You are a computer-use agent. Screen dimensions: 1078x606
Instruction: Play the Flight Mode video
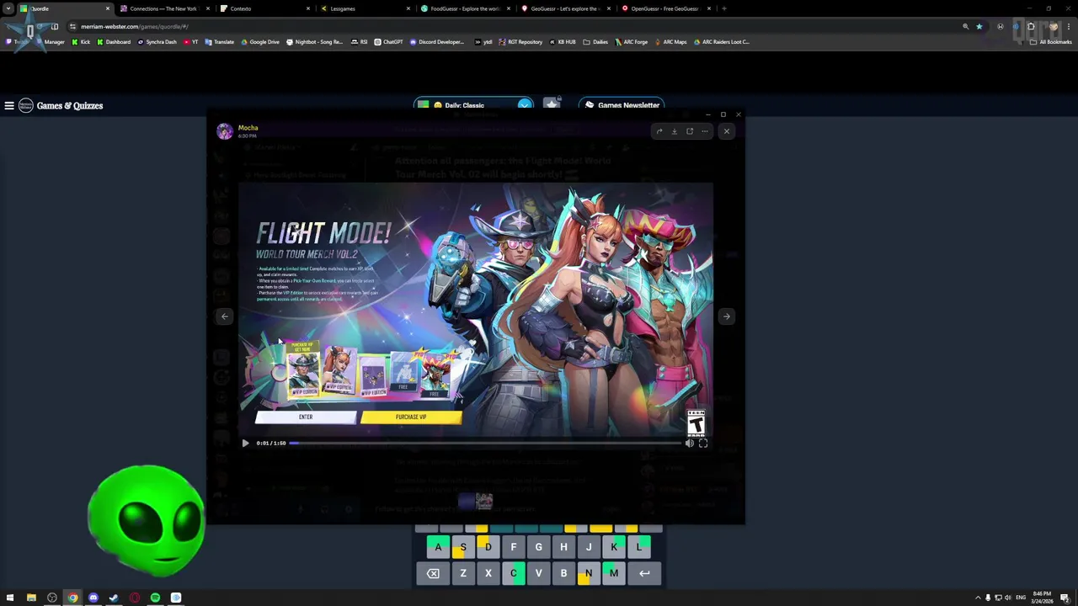pyautogui.click(x=245, y=443)
